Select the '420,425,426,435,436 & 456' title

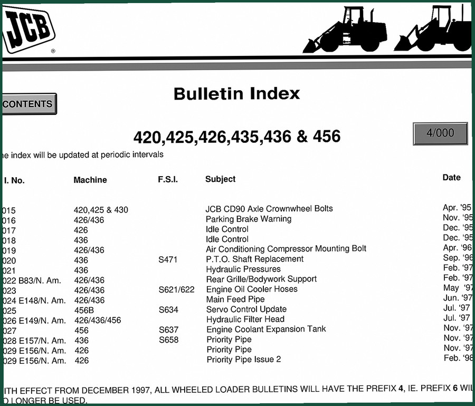coord(237,137)
